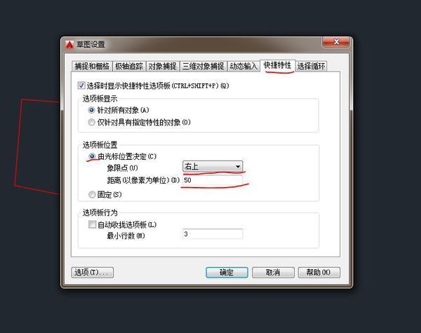Open the 极轴追踪 tab
The width and height of the screenshot is (421, 333).
pos(129,66)
